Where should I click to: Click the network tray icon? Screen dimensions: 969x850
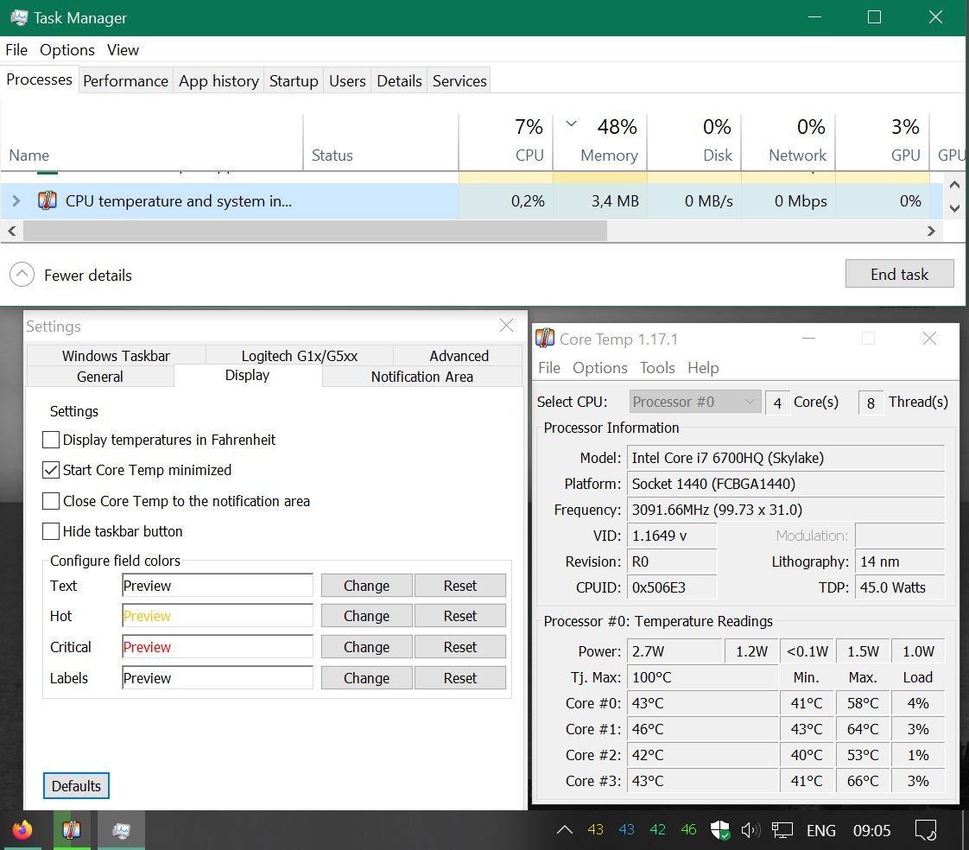pos(782,830)
